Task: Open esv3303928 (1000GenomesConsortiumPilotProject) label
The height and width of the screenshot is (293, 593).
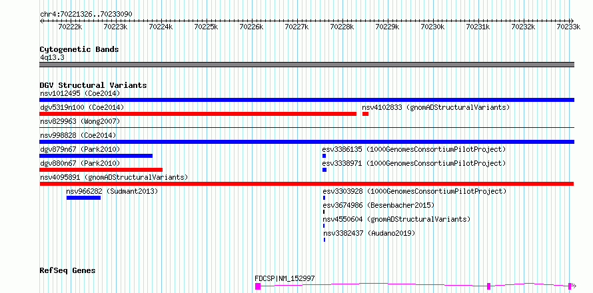Action: click(x=414, y=191)
